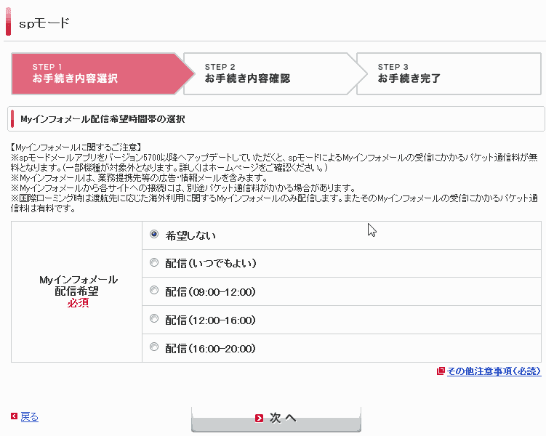
Task: Click red bar icon beside spモード title
Action: pos(9,22)
